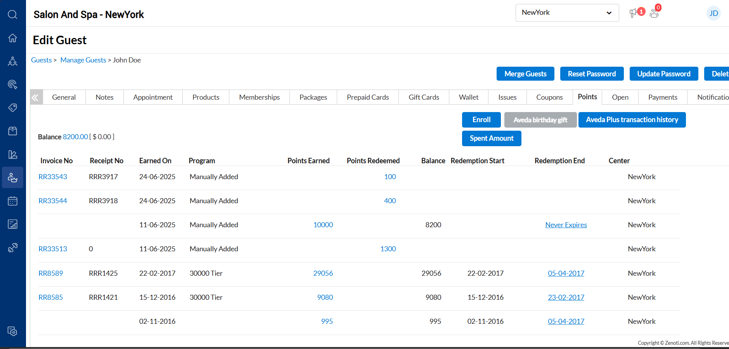Open the Home icon in sidebar
The image size is (729, 349).
point(12,38)
